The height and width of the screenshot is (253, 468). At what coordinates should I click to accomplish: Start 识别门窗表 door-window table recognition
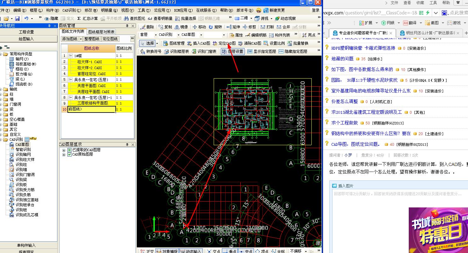[204, 52]
